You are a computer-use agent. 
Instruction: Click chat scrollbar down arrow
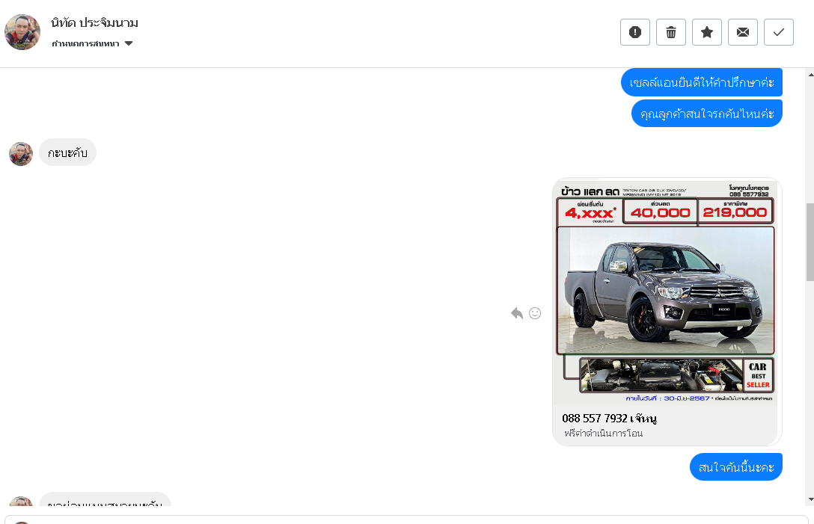point(810,499)
